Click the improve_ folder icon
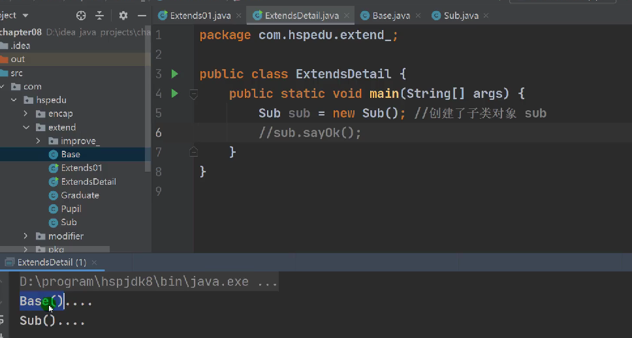This screenshot has height=338, width=632. 53,141
